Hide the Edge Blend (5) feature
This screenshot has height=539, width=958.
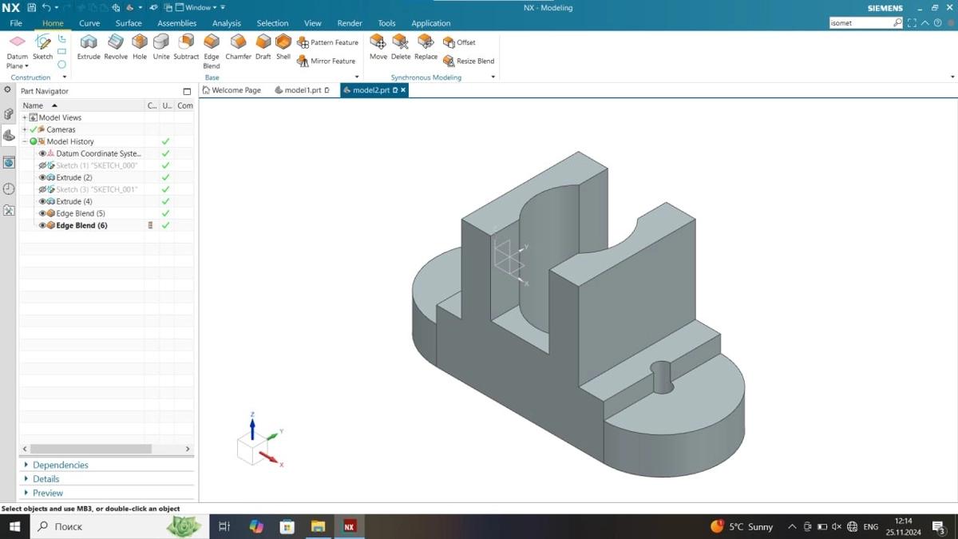(42, 213)
